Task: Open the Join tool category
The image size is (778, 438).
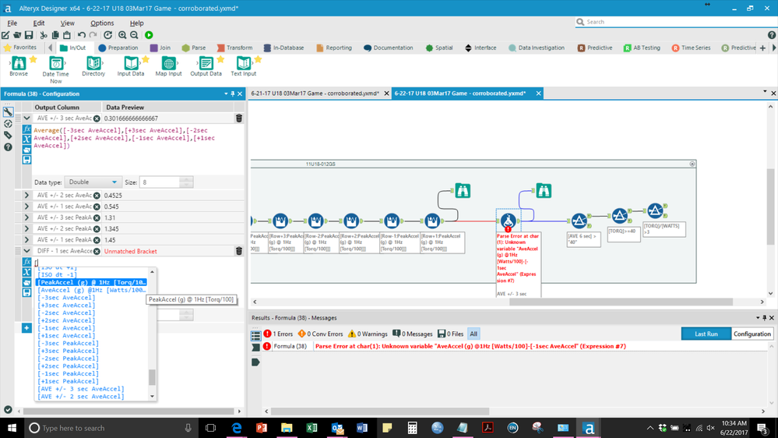Action: point(160,48)
